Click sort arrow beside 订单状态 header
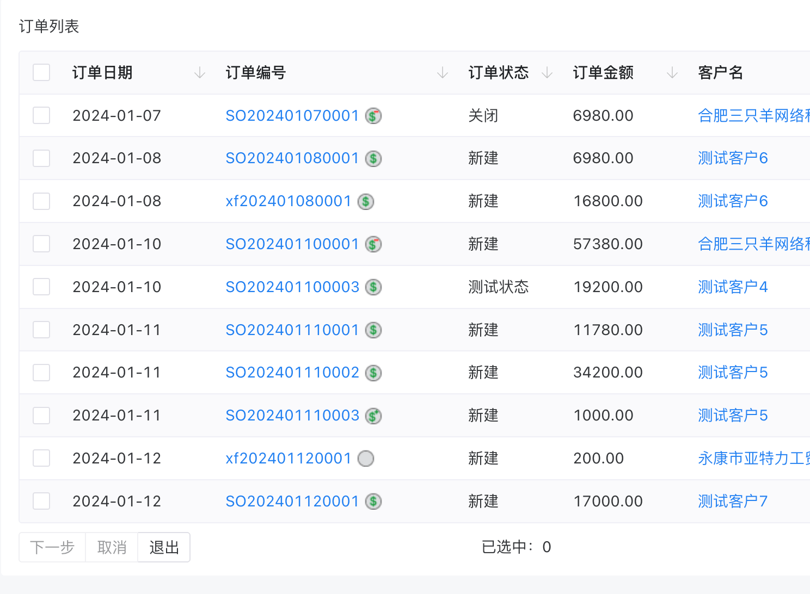This screenshot has width=810, height=594. pos(547,72)
